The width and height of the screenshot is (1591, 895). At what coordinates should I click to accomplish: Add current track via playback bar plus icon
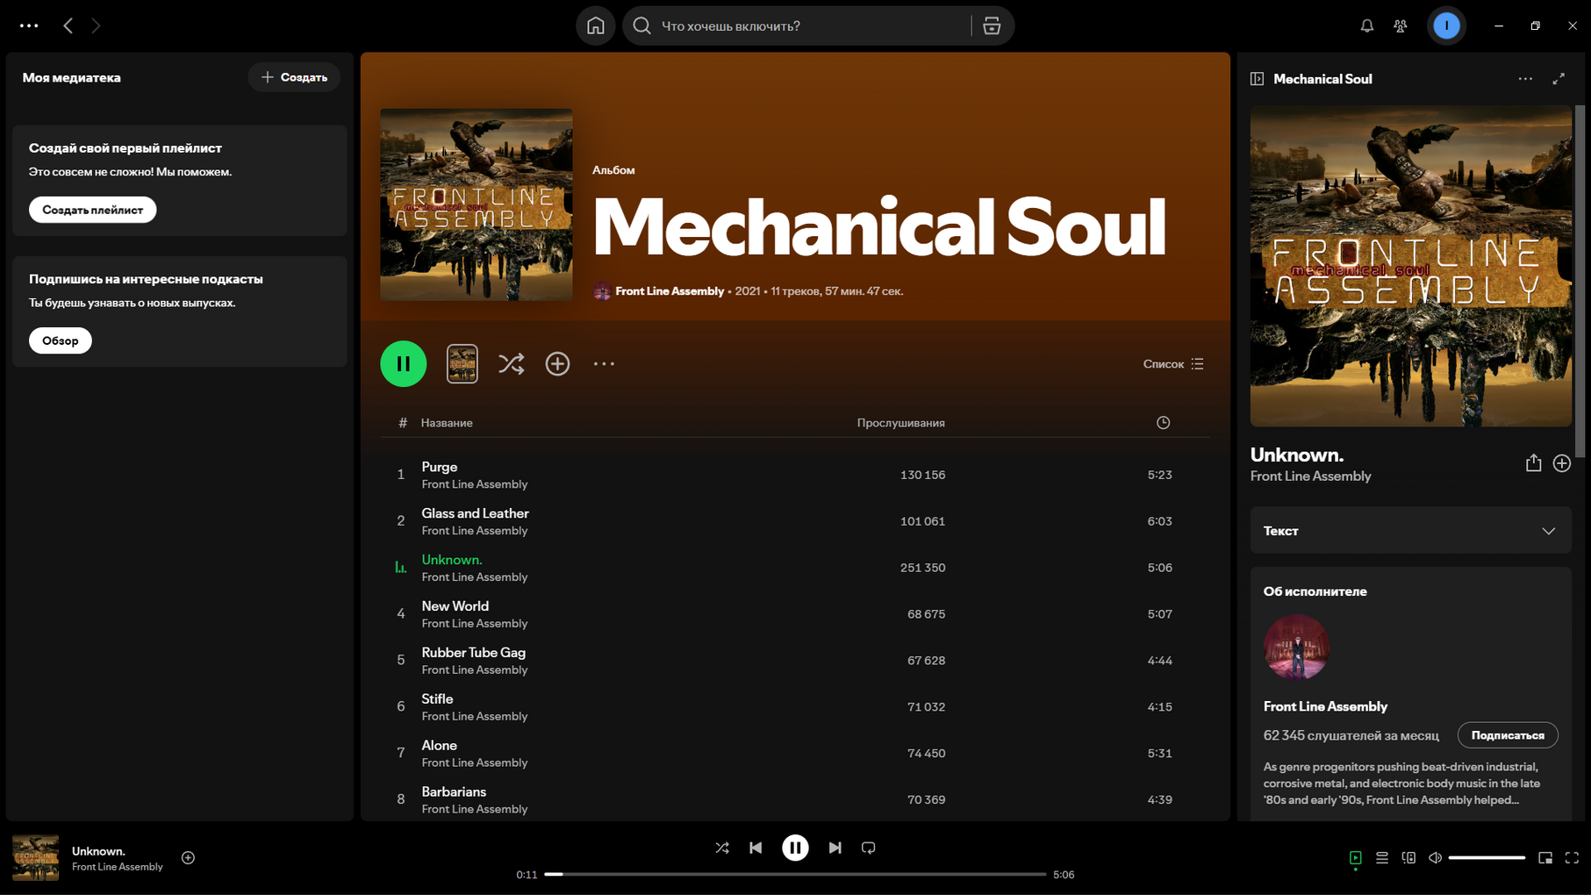tap(188, 857)
